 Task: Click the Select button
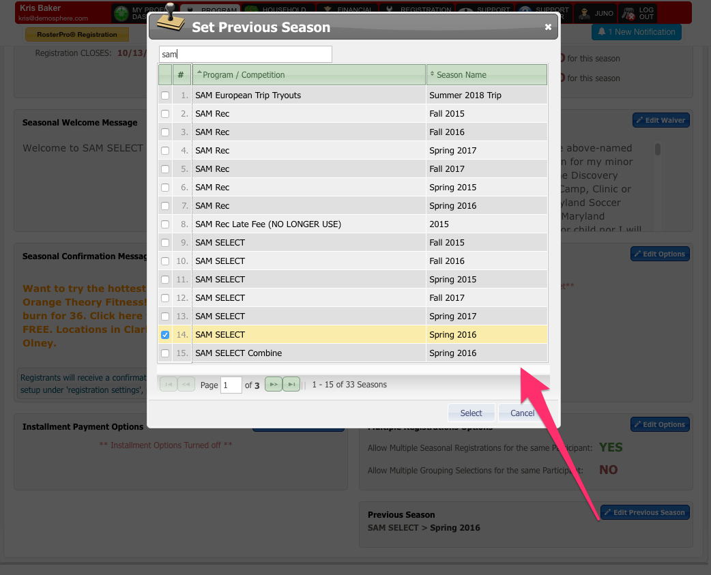(x=471, y=413)
